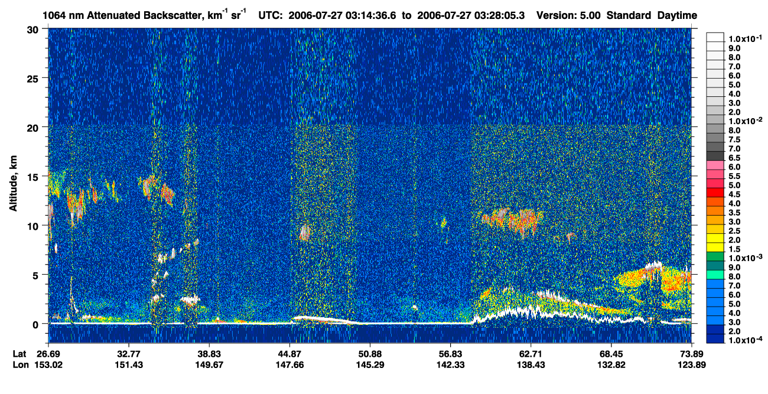Viewport: 768px width, 394px height.
Task: Click longitude value 151.43
Action: [129, 365]
